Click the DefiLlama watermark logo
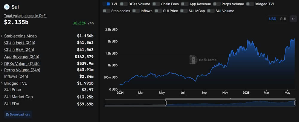 [x=193, y=60]
